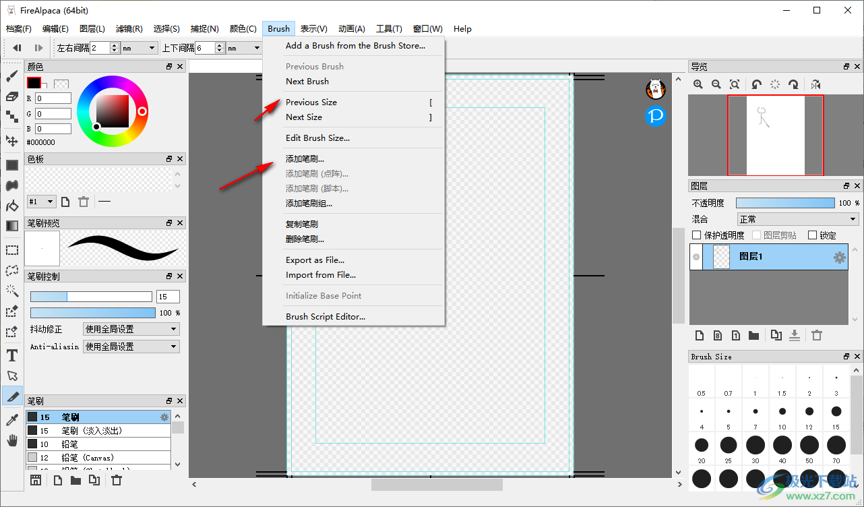The image size is (864, 507).
Task: Select brush size 10 preset
Action: [782, 415]
